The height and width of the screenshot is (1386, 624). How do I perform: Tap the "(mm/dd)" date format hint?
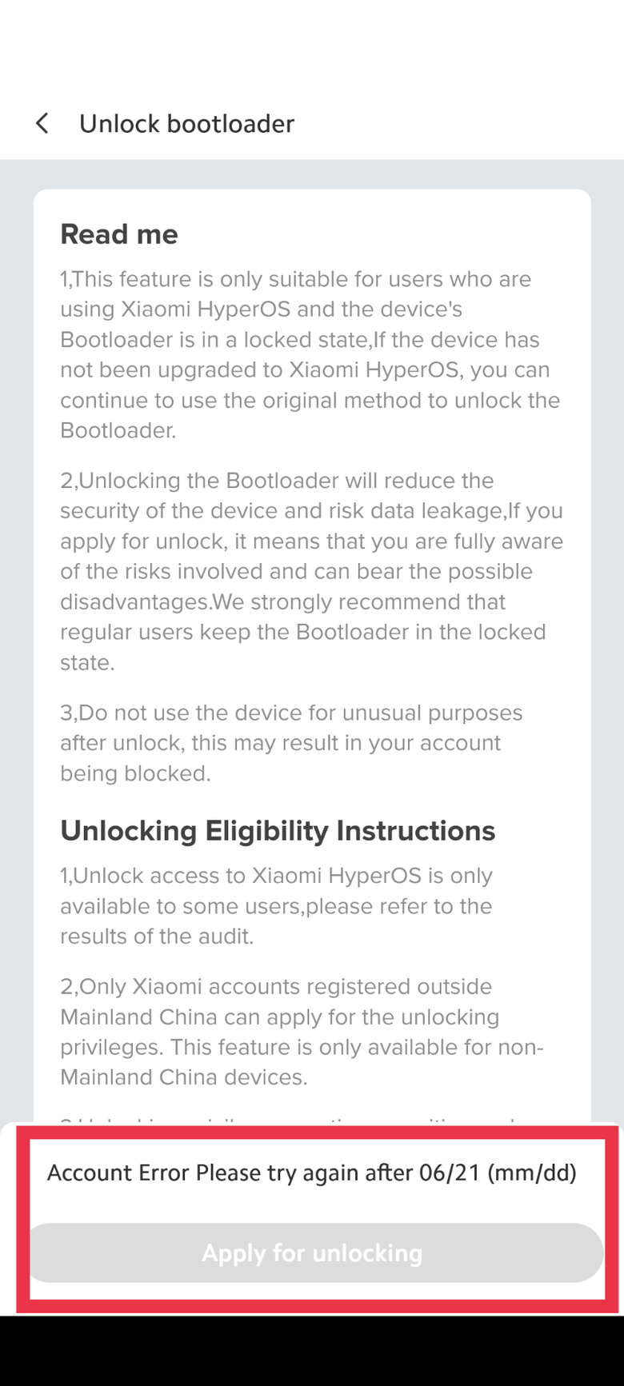tap(532, 1172)
